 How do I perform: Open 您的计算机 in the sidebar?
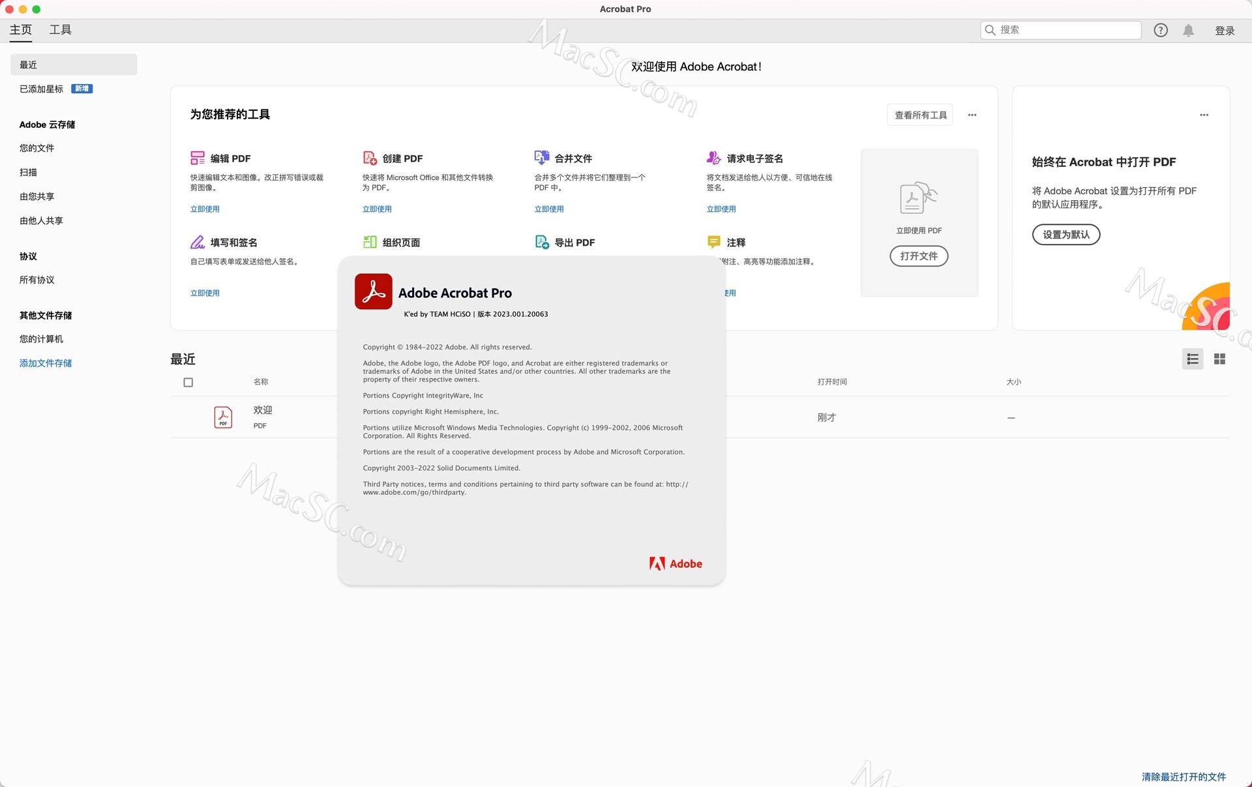click(x=41, y=339)
